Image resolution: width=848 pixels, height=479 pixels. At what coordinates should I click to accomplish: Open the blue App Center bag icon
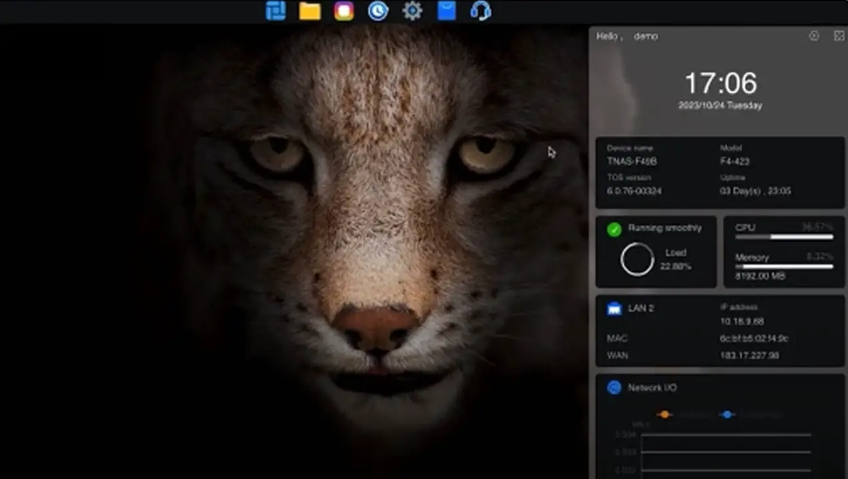tap(447, 11)
